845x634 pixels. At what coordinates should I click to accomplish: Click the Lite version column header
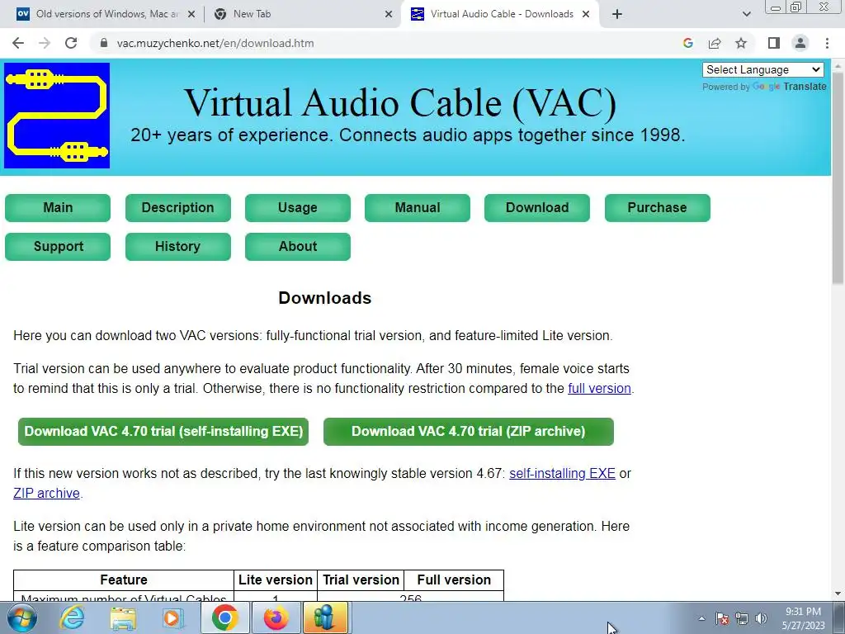tap(276, 580)
